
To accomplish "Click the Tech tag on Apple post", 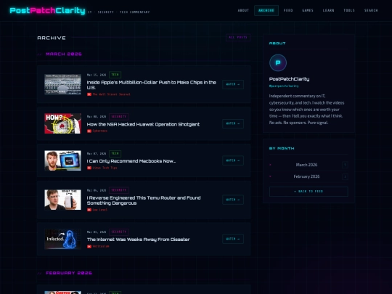I will click(115, 75).
